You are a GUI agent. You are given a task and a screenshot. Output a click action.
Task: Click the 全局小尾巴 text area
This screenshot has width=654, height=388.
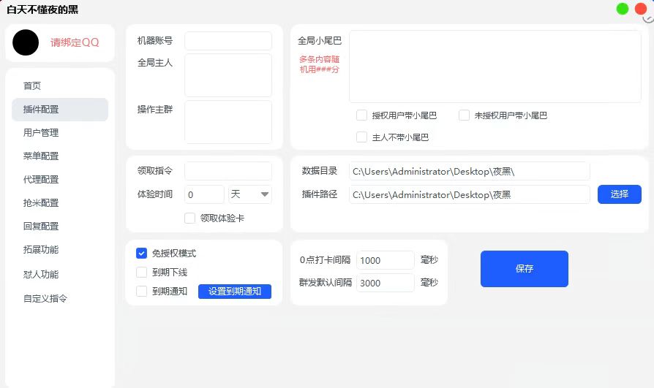tap(495, 66)
